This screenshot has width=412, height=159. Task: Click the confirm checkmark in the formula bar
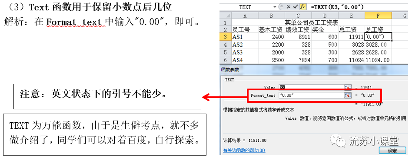pos(296,7)
